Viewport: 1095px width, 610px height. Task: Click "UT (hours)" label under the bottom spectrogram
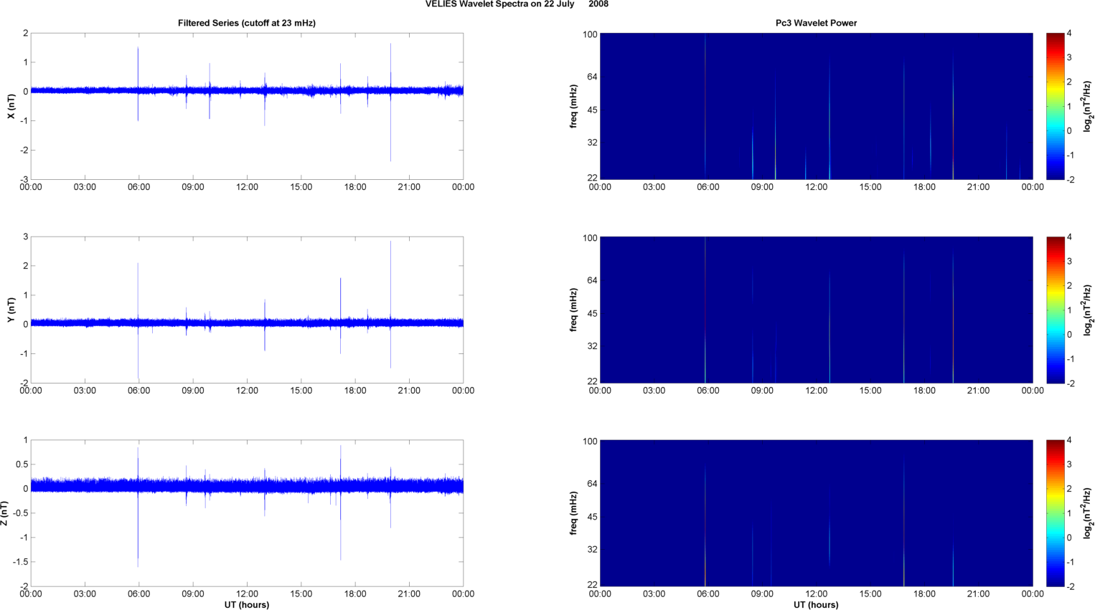point(816,605)
